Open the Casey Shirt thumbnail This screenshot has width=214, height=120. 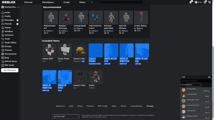(49, 50)
